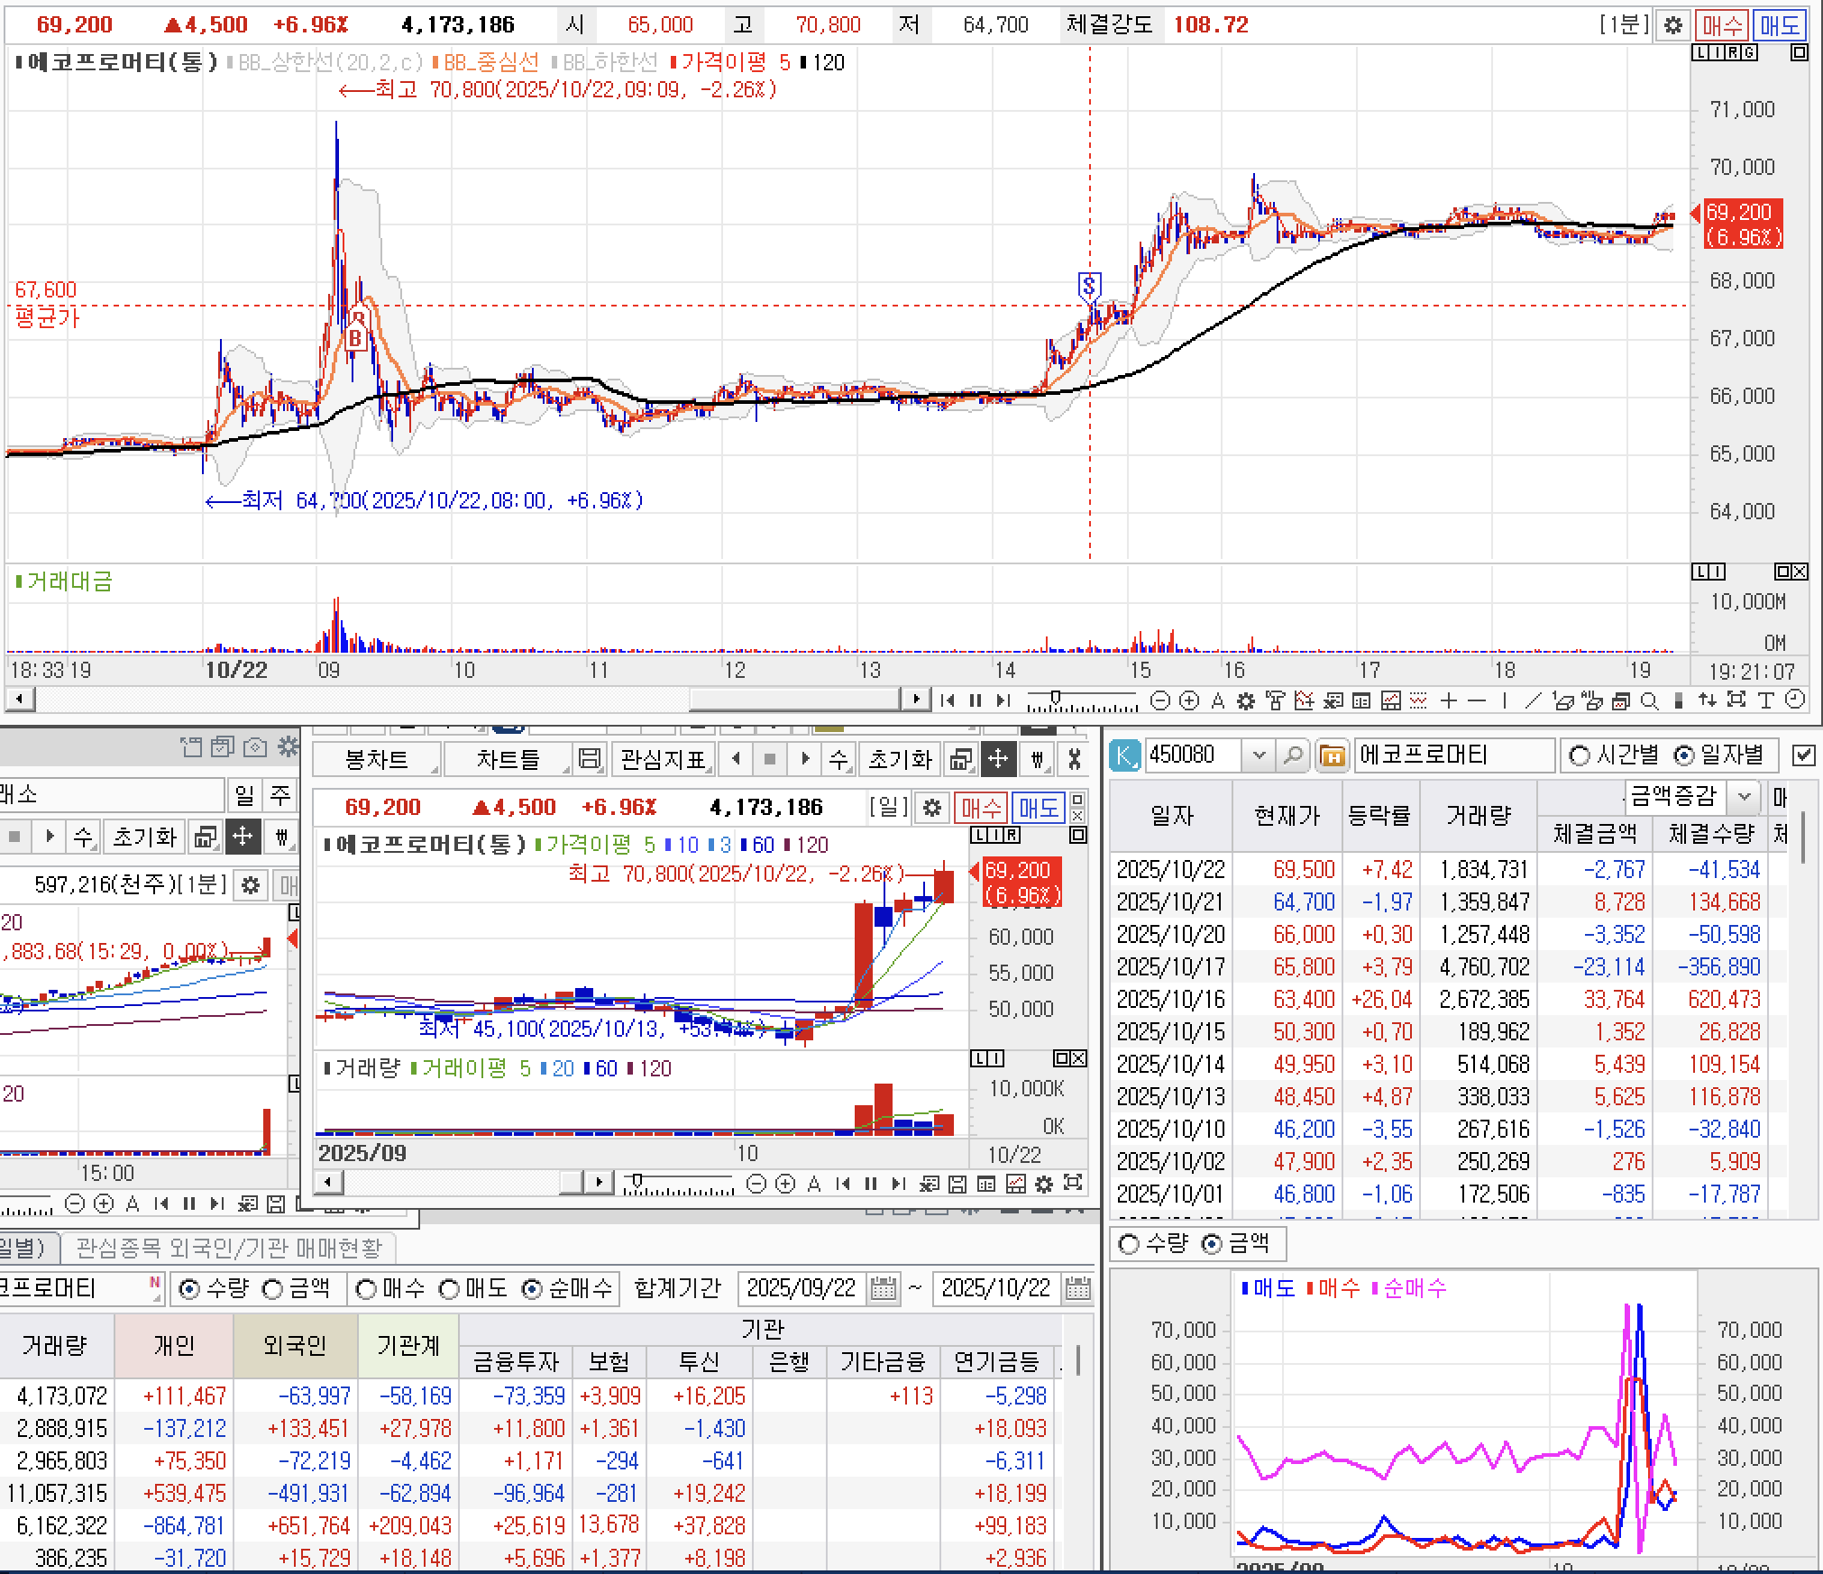Viewport: 1823px width, 1574px height.
Task: Click the 일 period tab in left chart panel
Action: (244, 794)
